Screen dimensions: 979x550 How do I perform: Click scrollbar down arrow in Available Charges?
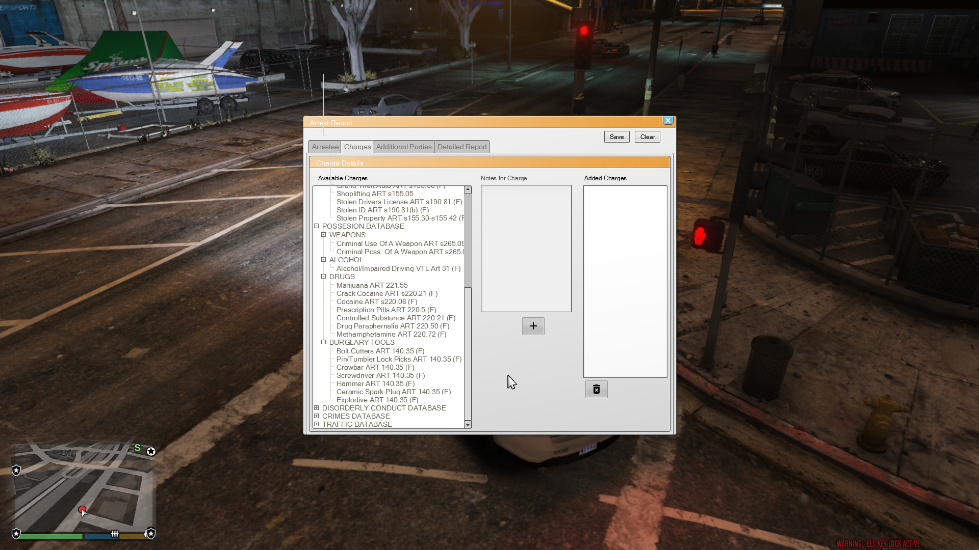coord(468,425)
